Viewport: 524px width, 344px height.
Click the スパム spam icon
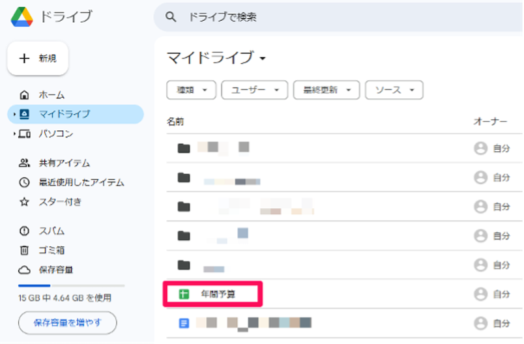(25, 231)
